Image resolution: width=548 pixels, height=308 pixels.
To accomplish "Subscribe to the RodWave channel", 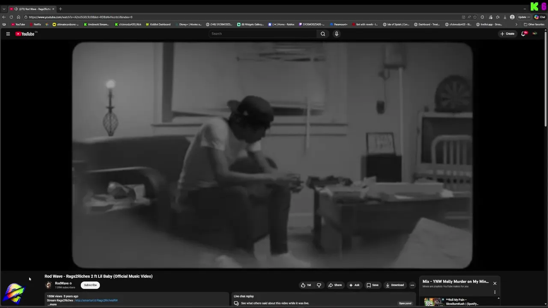I will pyautogui.click(x=90, y=285).
